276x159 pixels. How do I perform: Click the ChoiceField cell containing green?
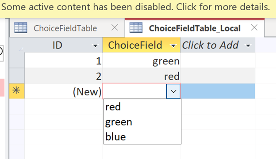point(142,61)
